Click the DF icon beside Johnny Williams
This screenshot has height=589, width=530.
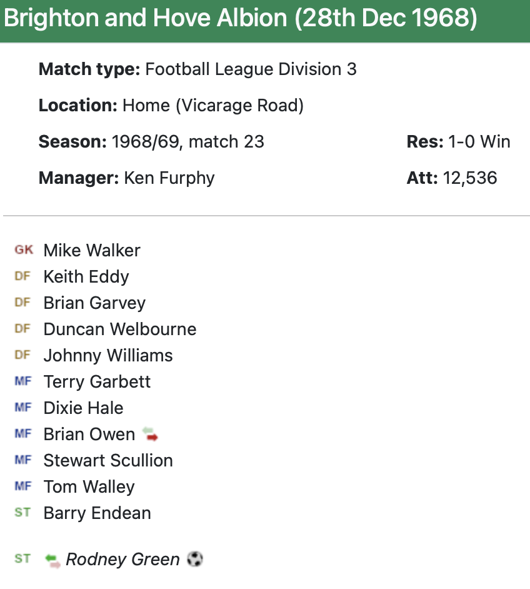click(22, 355)
